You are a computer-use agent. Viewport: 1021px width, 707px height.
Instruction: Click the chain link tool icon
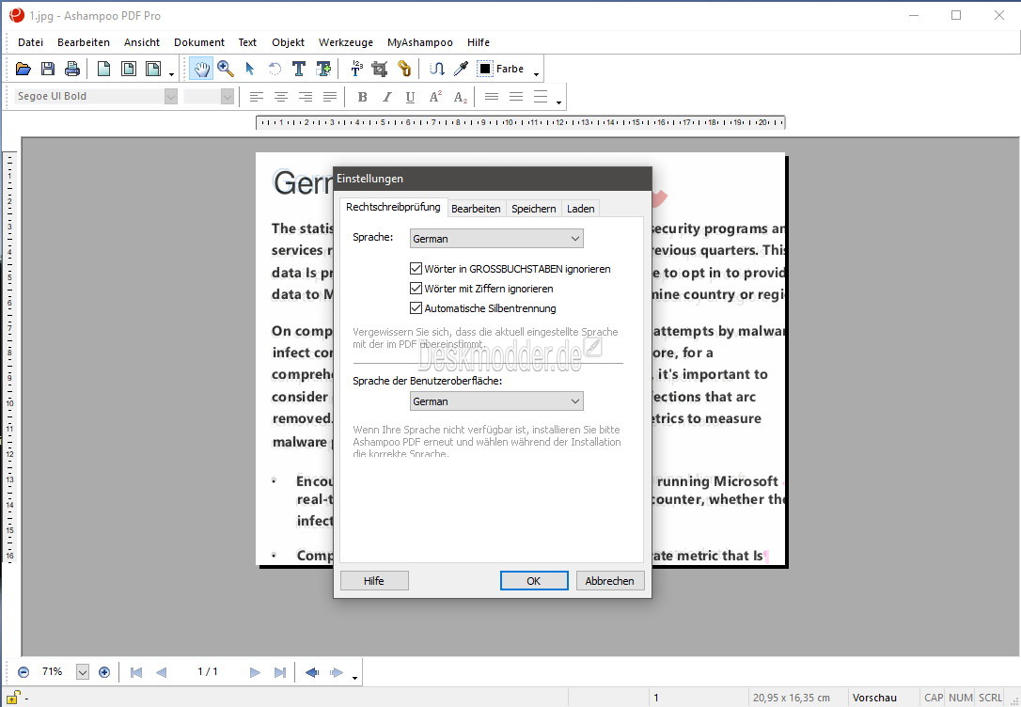[404, 69]
